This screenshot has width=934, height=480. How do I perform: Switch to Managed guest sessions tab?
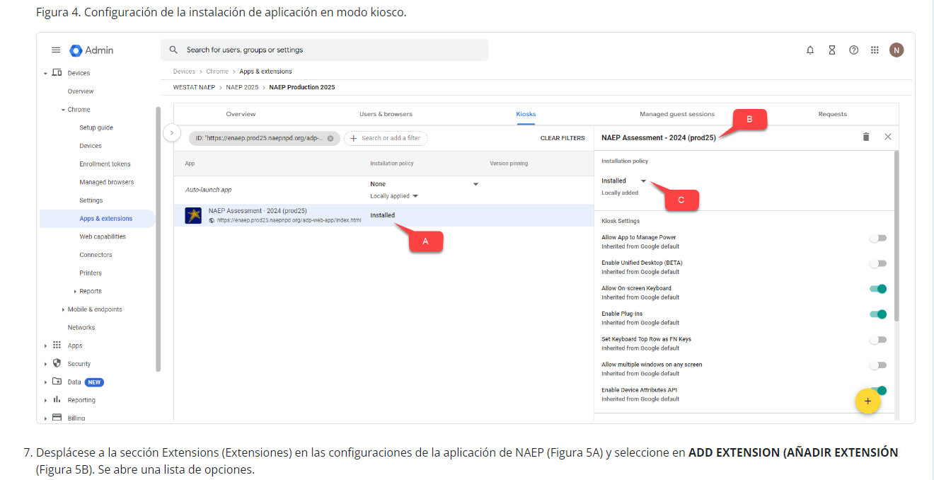[x=677, y=114]
